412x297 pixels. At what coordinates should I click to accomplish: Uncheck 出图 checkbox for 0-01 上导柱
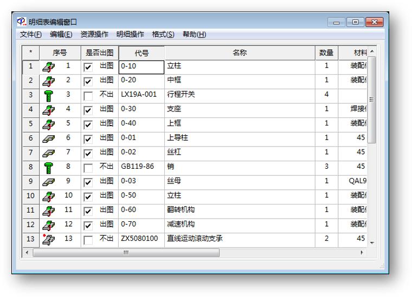click(x=88, y=139)
